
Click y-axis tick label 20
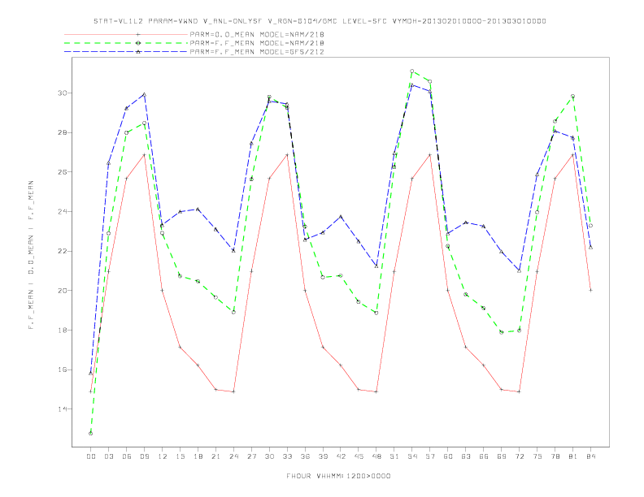(62, 291)
